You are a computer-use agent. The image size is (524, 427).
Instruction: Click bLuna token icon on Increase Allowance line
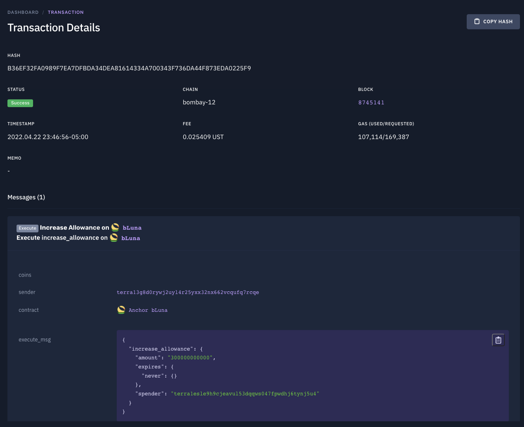(x=115, y=227)
